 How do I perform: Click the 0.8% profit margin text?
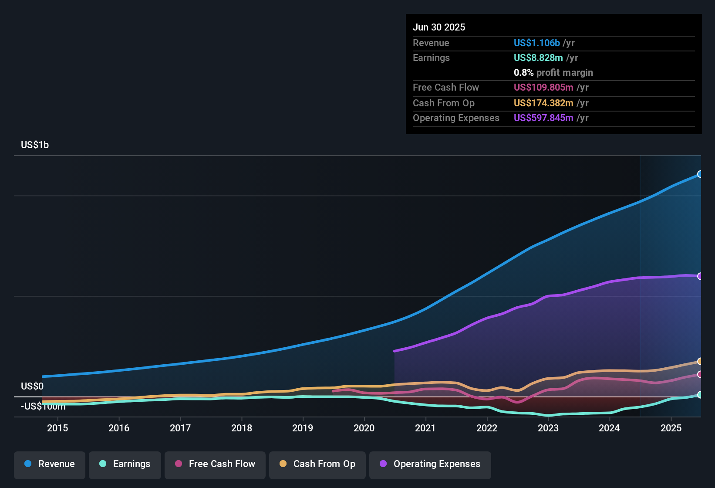553,73
